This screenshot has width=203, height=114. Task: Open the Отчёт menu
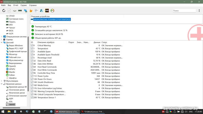16,5
